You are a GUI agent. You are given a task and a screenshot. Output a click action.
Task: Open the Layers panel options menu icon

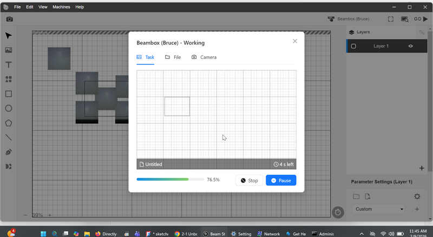coord(422,32)
